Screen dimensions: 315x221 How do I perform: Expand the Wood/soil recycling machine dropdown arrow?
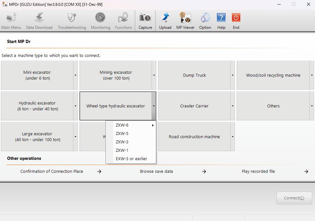[312, 75]
